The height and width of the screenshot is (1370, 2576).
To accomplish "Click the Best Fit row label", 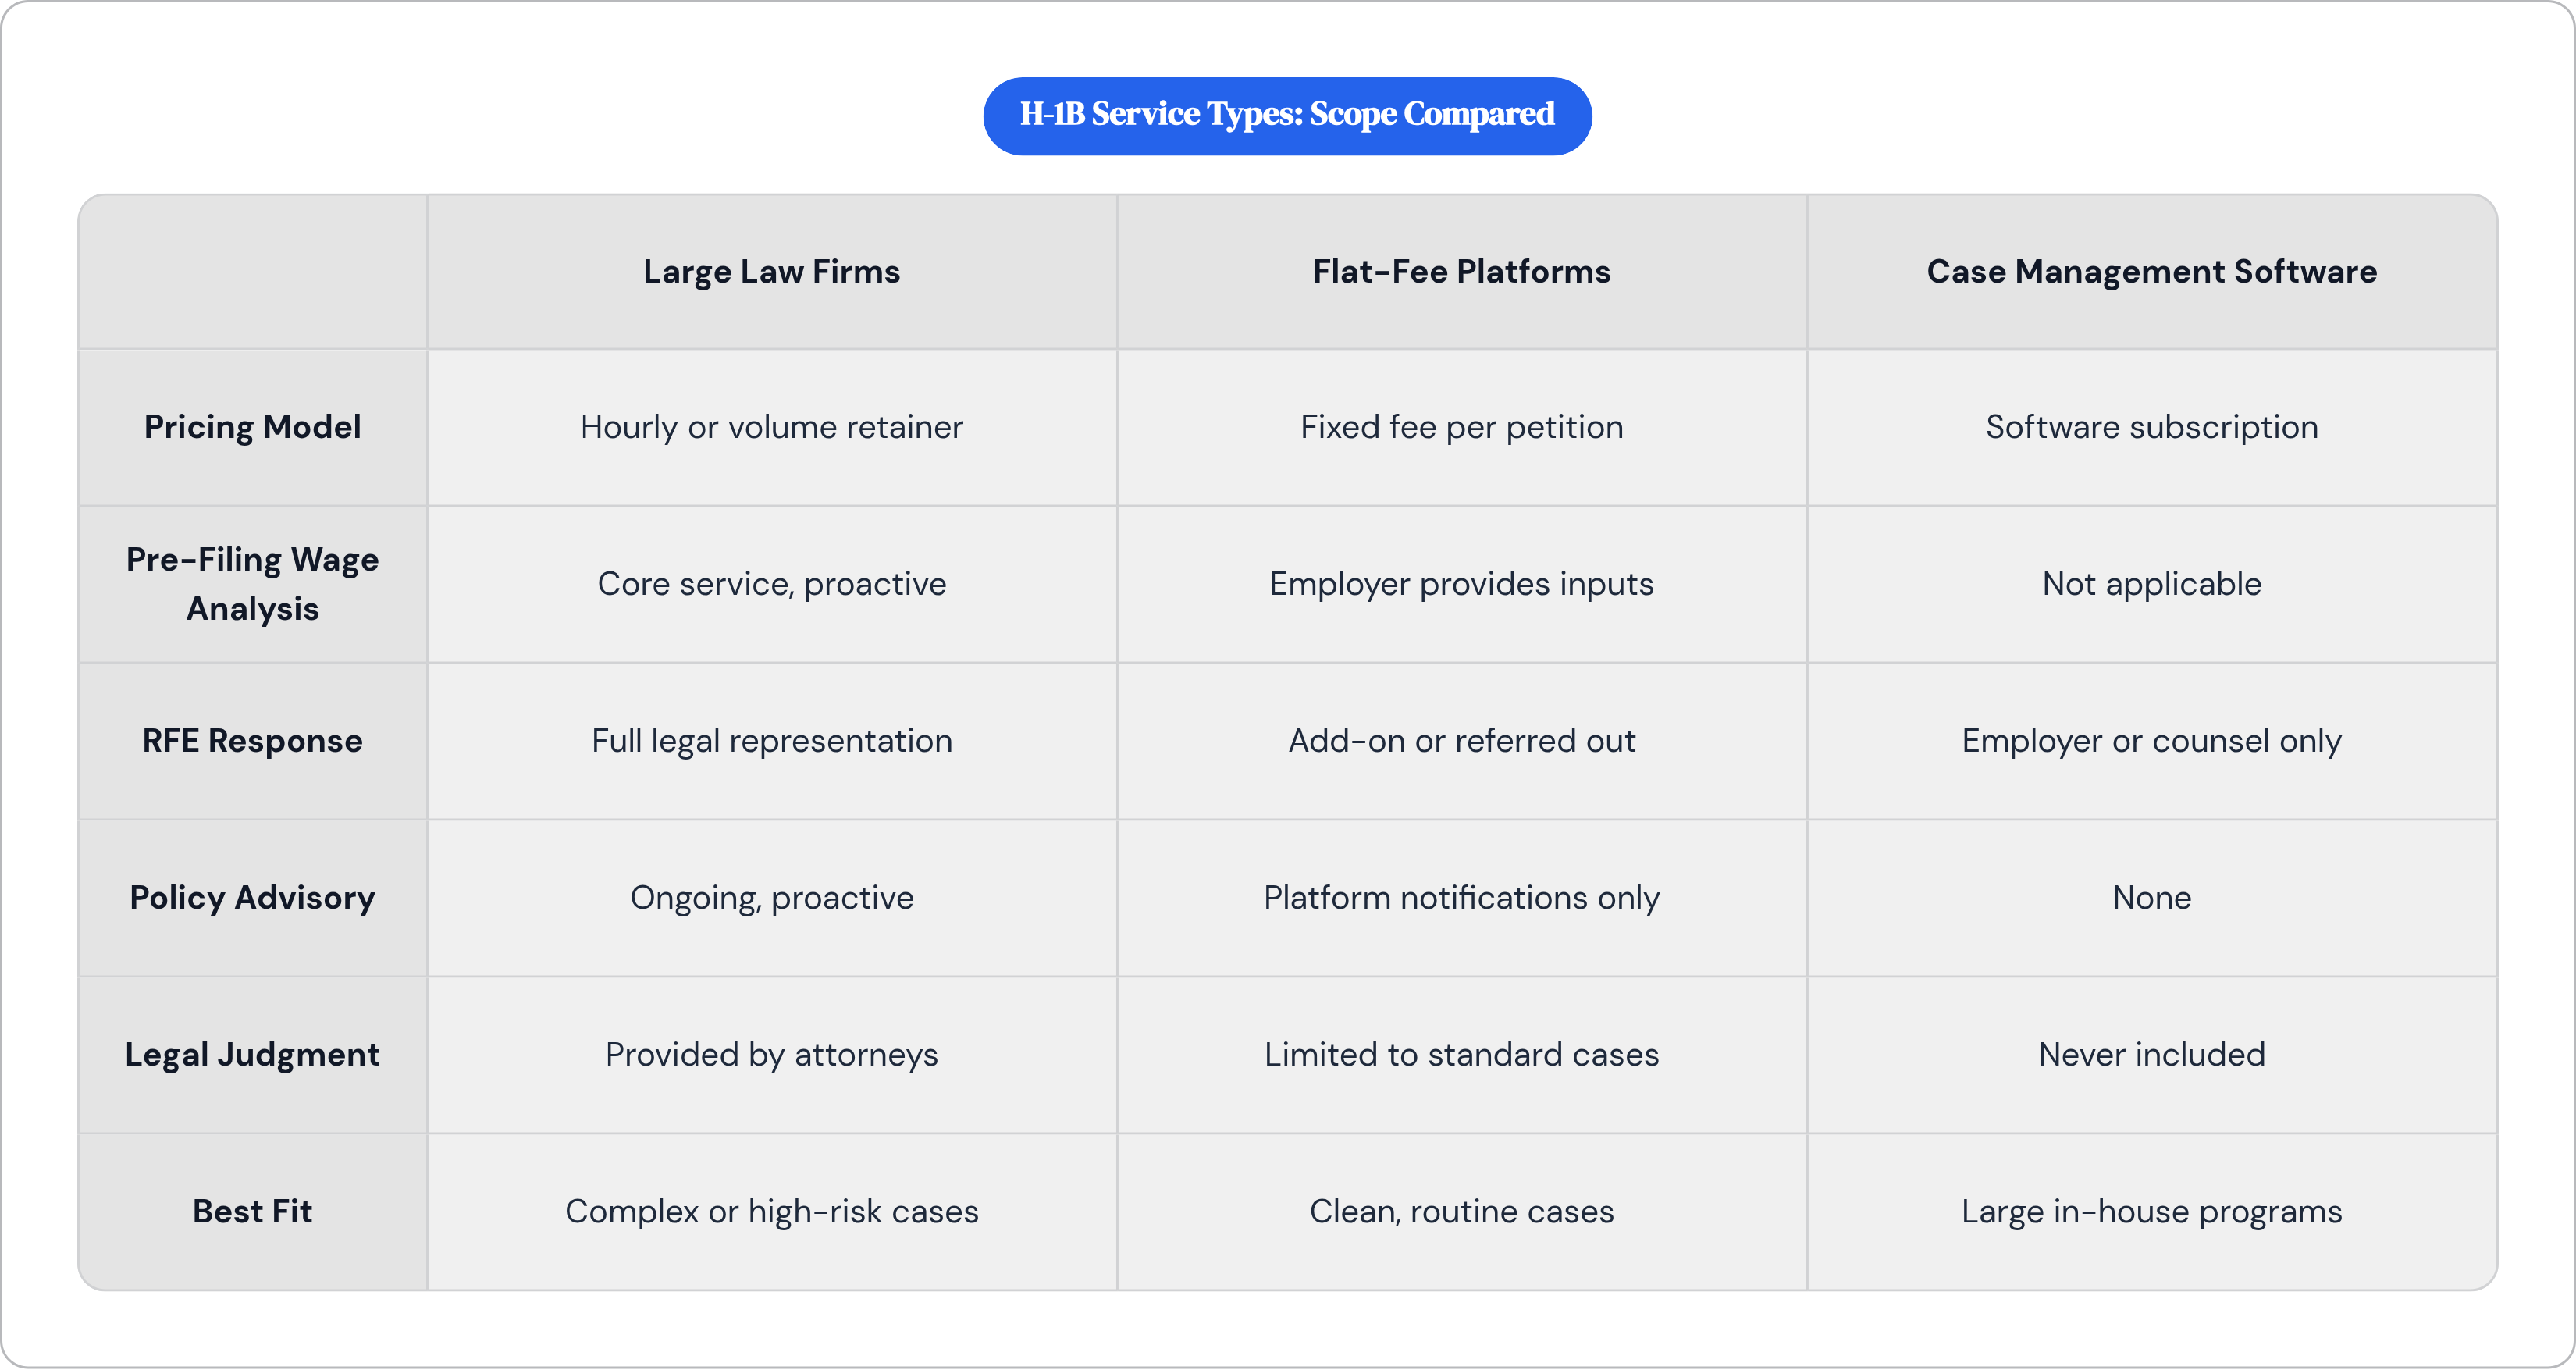I will (x=253, y=1212).
